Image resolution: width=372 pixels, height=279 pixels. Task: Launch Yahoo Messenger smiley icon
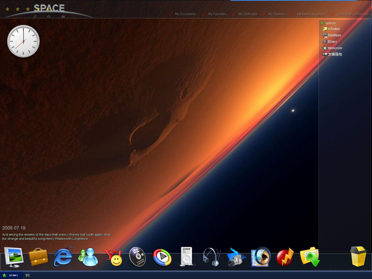113,257
